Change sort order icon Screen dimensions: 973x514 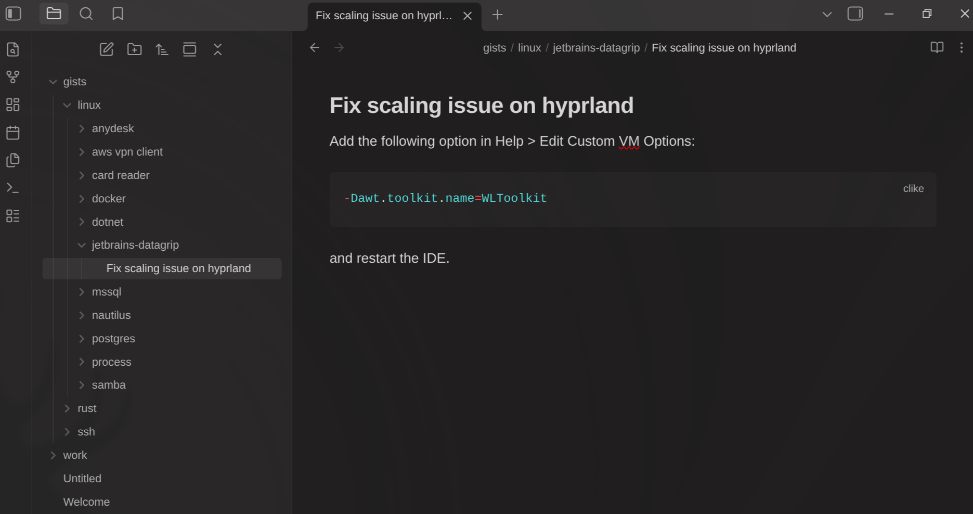click(x=162, y=49)
